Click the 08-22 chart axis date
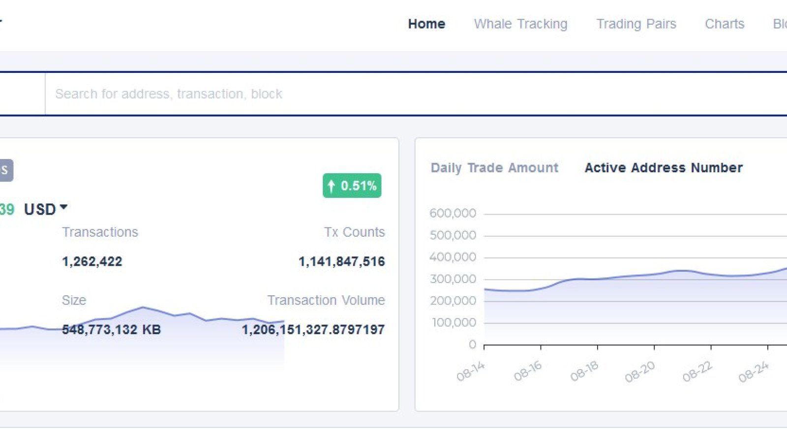The height and width of the screenshot is (443, 787). (697, 371)
